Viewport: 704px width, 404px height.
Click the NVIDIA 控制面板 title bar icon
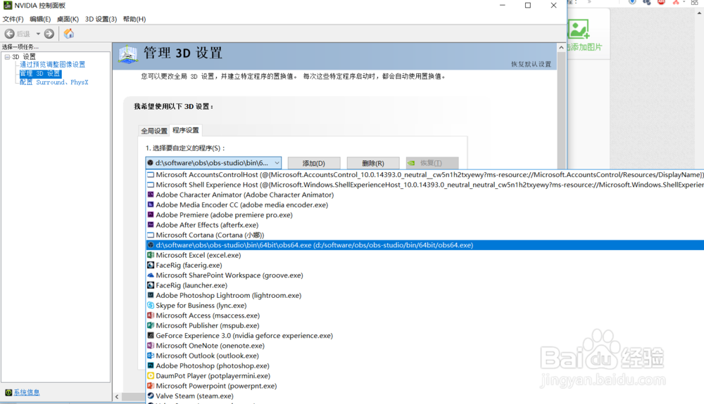pos(7,6)
